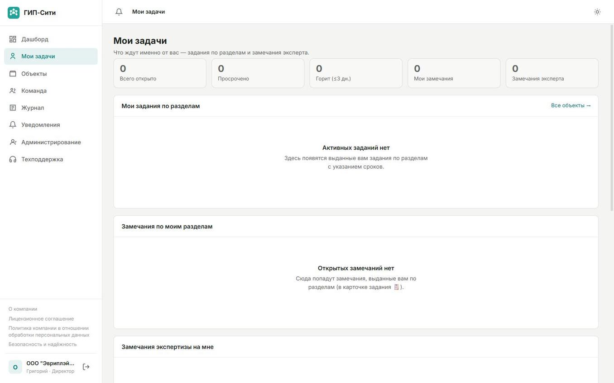
Task: Click the Просрочено counter card
Action: click(258, 73)
